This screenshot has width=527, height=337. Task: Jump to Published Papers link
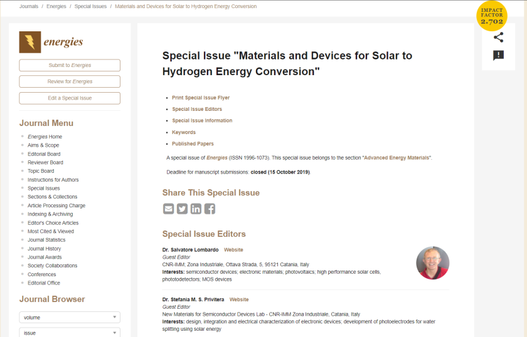pos(193,143)
